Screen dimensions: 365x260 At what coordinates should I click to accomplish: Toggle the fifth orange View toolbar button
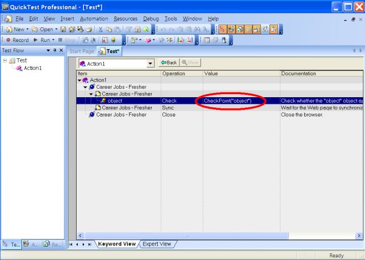click(257, 29)
